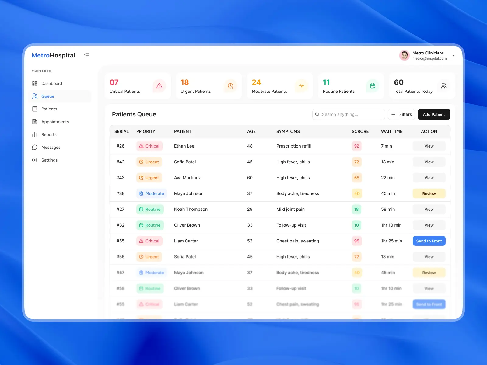Open the Dashboard menu item
The height and width of the screenshot is (365, 487).
pyautogui.click(x=60, y=83)
